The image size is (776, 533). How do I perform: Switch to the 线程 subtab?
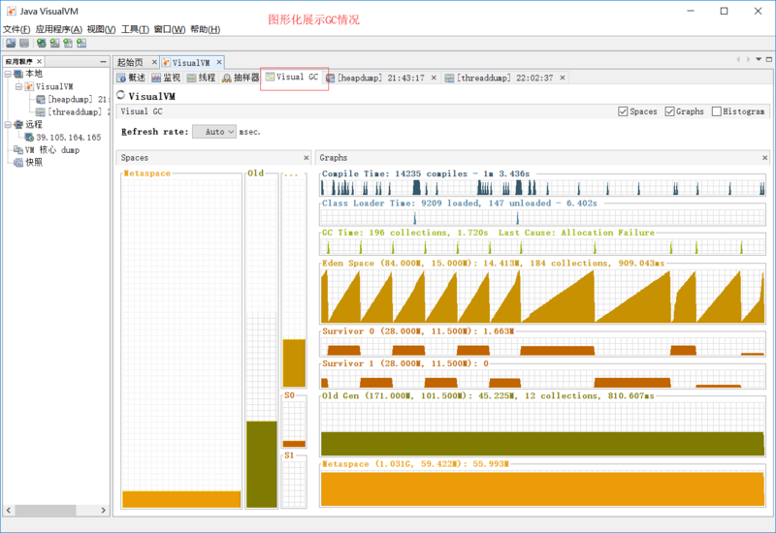coord(201,78)
